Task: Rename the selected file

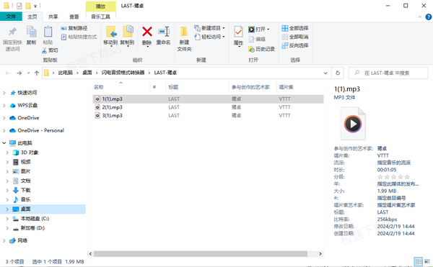Action: pyautogui.click(x=163, y=36)
